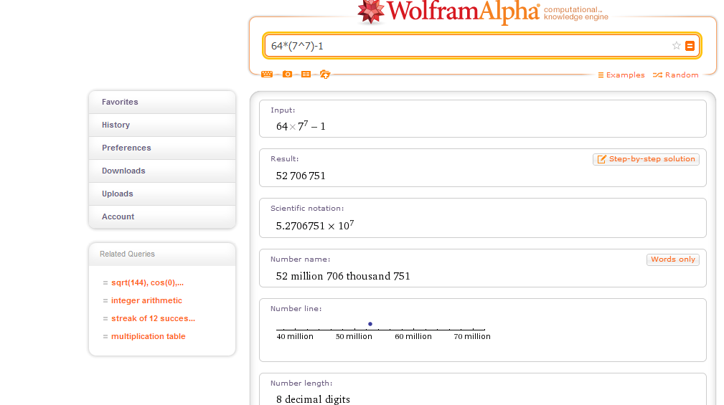Click the number name text
Viewport: 724px width, 405px height.
point(343,276)
